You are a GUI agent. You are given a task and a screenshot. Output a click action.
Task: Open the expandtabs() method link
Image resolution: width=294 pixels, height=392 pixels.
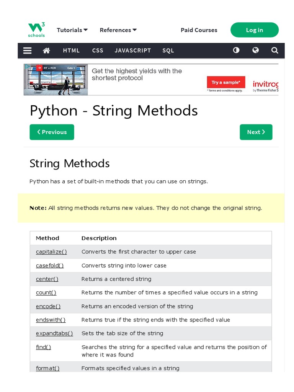(x=54, y=333)
